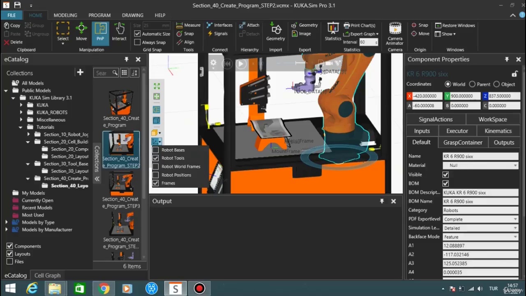Open the DRAWING ribbon tab
Image resolution: width=526 pixels, height=296 pixels.
pos(132,15)
